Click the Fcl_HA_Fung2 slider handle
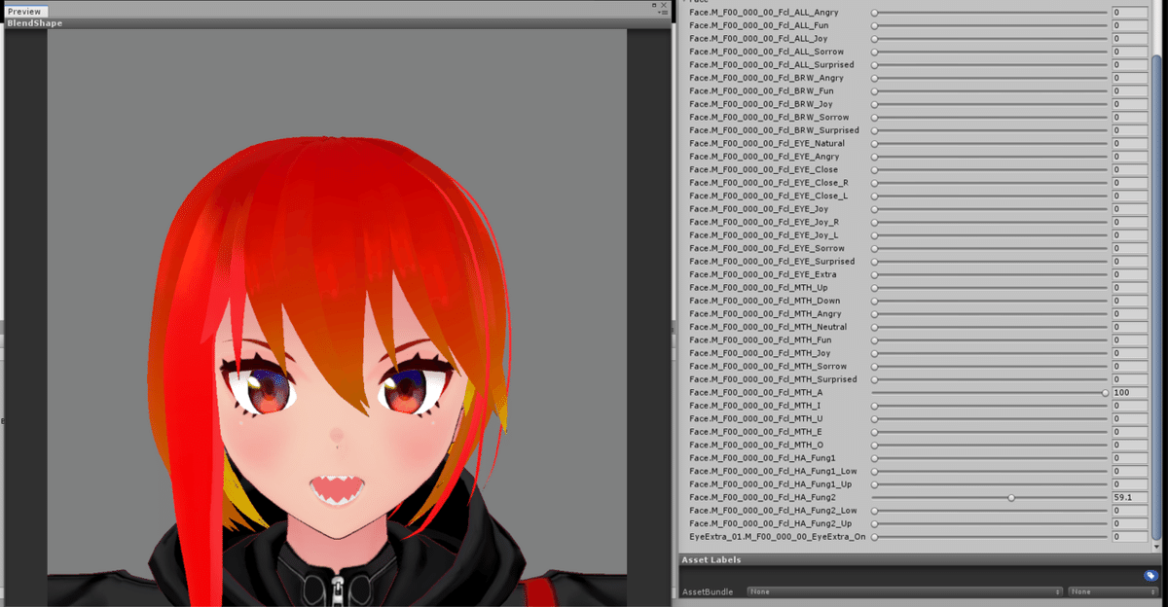This screenshot has width=1168, height=607. click(x=1011, y=497)
